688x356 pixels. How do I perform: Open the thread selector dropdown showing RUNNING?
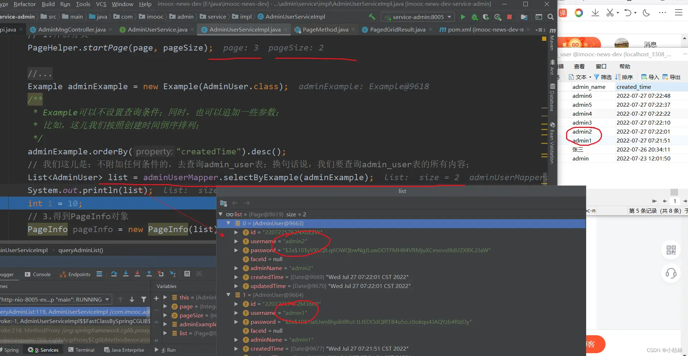(56, 299)
